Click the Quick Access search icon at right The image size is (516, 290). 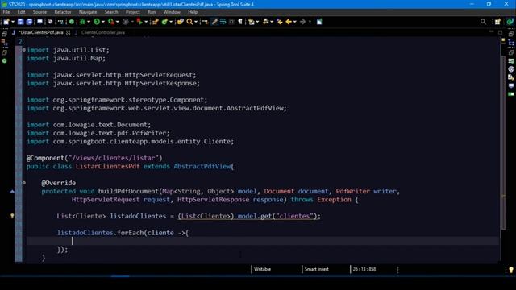[x=483, y=22]
